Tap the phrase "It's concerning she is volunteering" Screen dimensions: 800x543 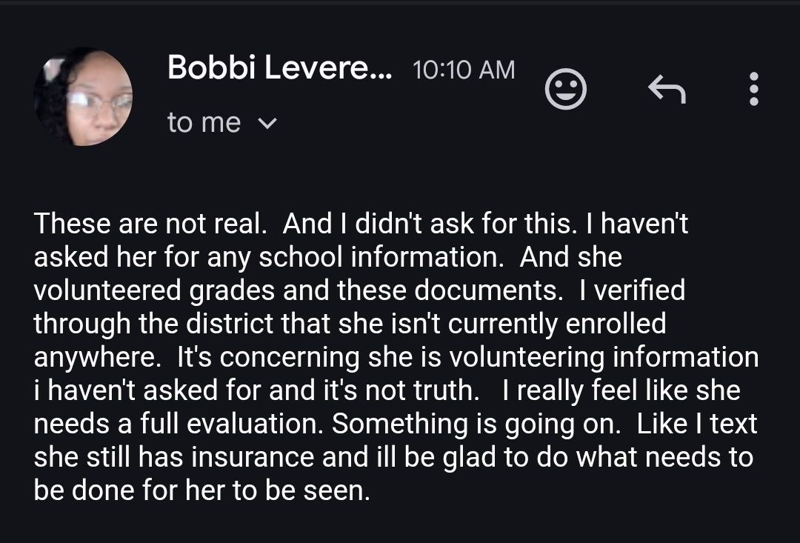point(393,357)
